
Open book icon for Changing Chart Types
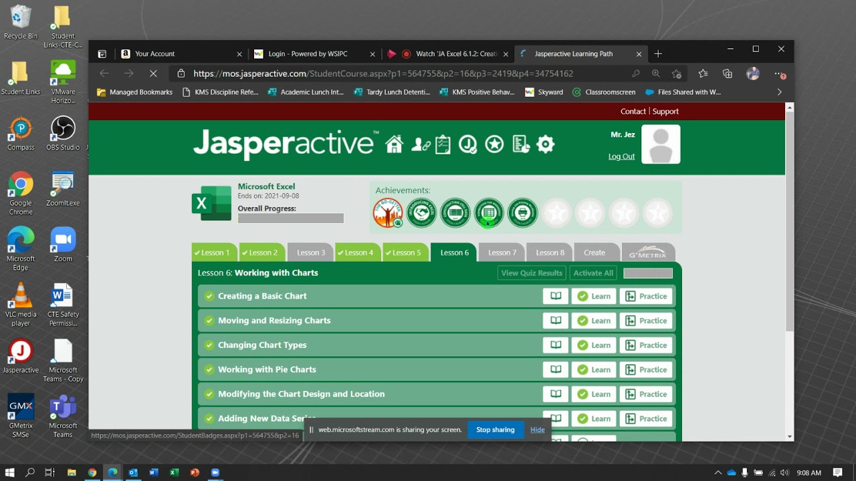[556, 345]
